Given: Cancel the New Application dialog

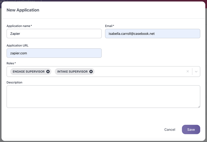Looking at the screenshot, I should pos(170,130).
